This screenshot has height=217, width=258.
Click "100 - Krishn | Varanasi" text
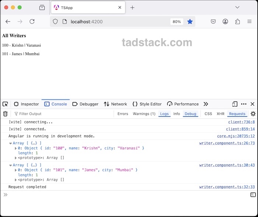pyautogui.click(x=21, y=45)
